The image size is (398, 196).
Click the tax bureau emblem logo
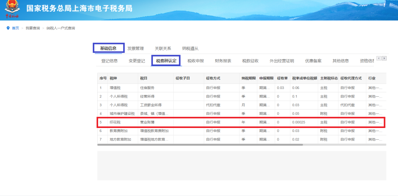(12, 10)
